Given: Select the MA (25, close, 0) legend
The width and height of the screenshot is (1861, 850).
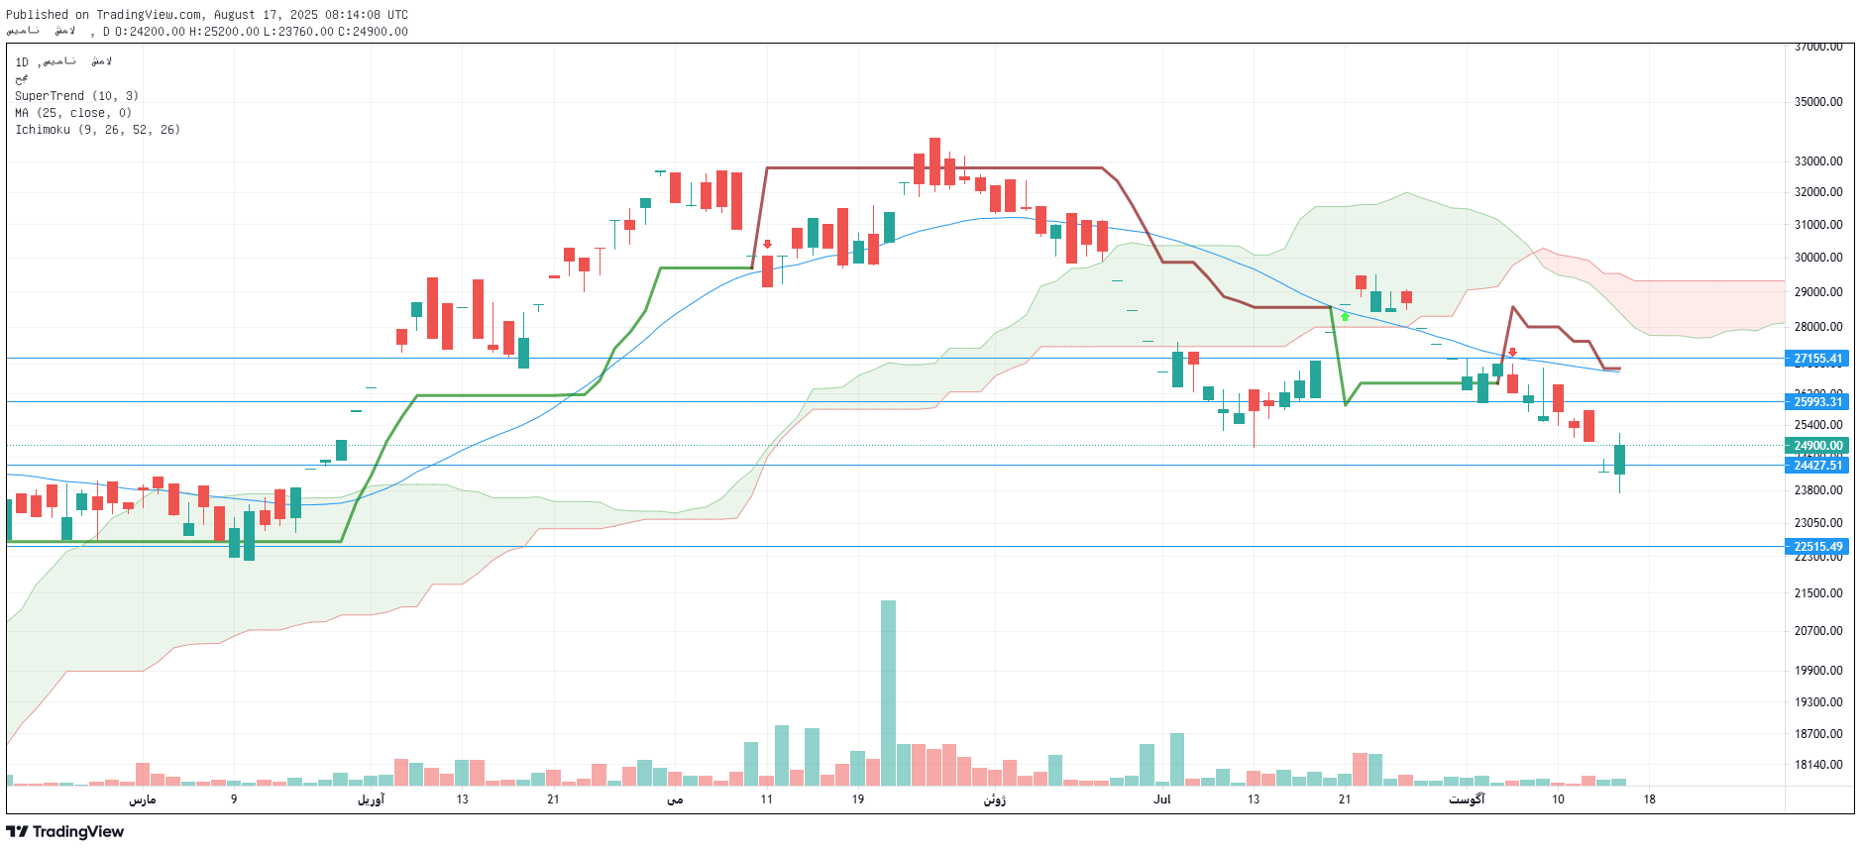Looking at the screenshot, I should (72, 113).
